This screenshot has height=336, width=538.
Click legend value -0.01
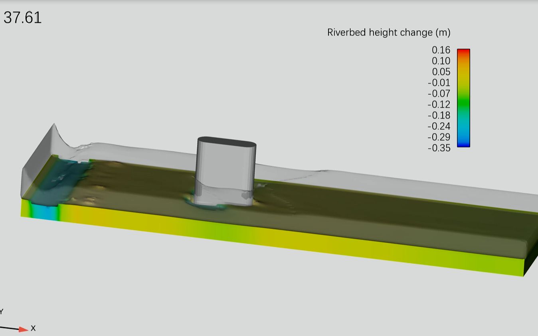[439, 83]
